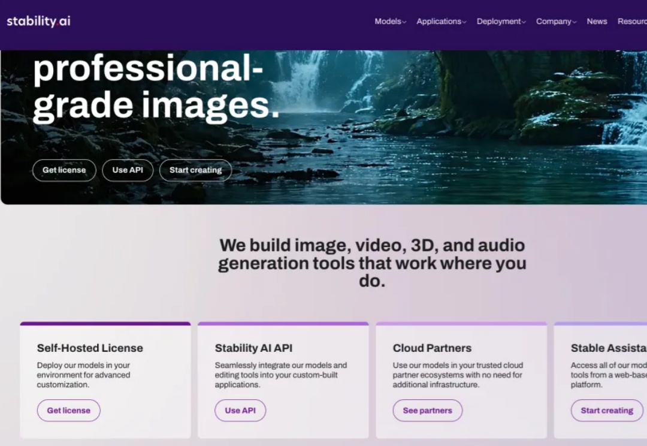Click the 'We build image, video, 3D' heading

[x=372, y=263]
